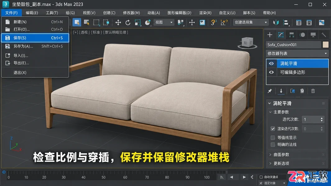Viewport: 331px width, 186px height.
Task: Collapse the 主要参数 section
Action: 270,112
